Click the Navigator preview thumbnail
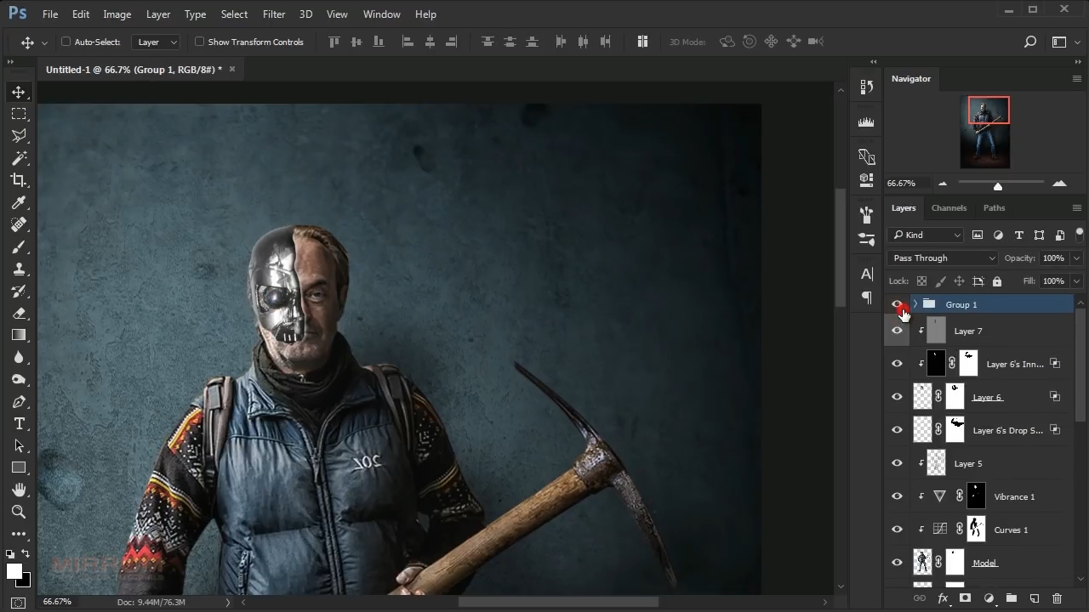 coord(985,132)
